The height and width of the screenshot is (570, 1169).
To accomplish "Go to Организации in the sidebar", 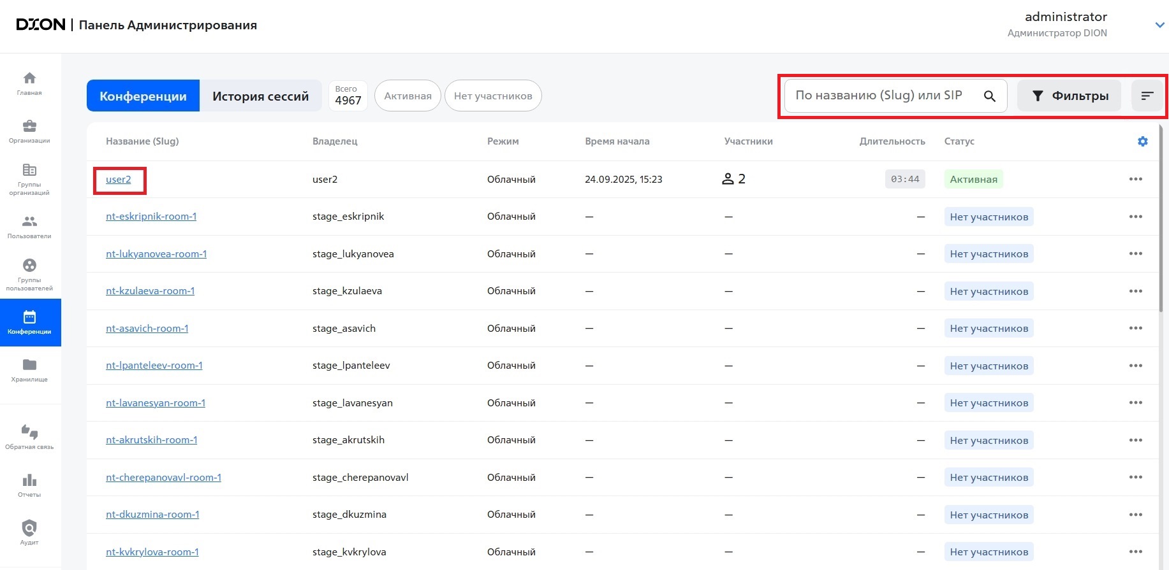I will (x=29, y=131).
